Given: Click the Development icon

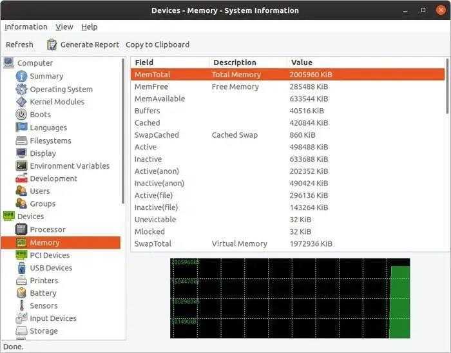Looking at the screenshot, I should 21,178.
